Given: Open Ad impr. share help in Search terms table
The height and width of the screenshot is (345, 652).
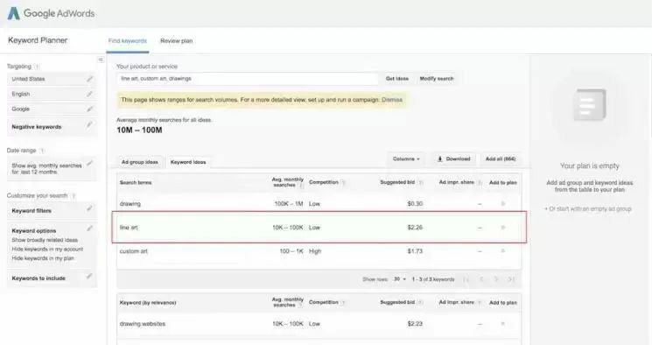Looking at the screenshot, I should (x=480, y=183).
